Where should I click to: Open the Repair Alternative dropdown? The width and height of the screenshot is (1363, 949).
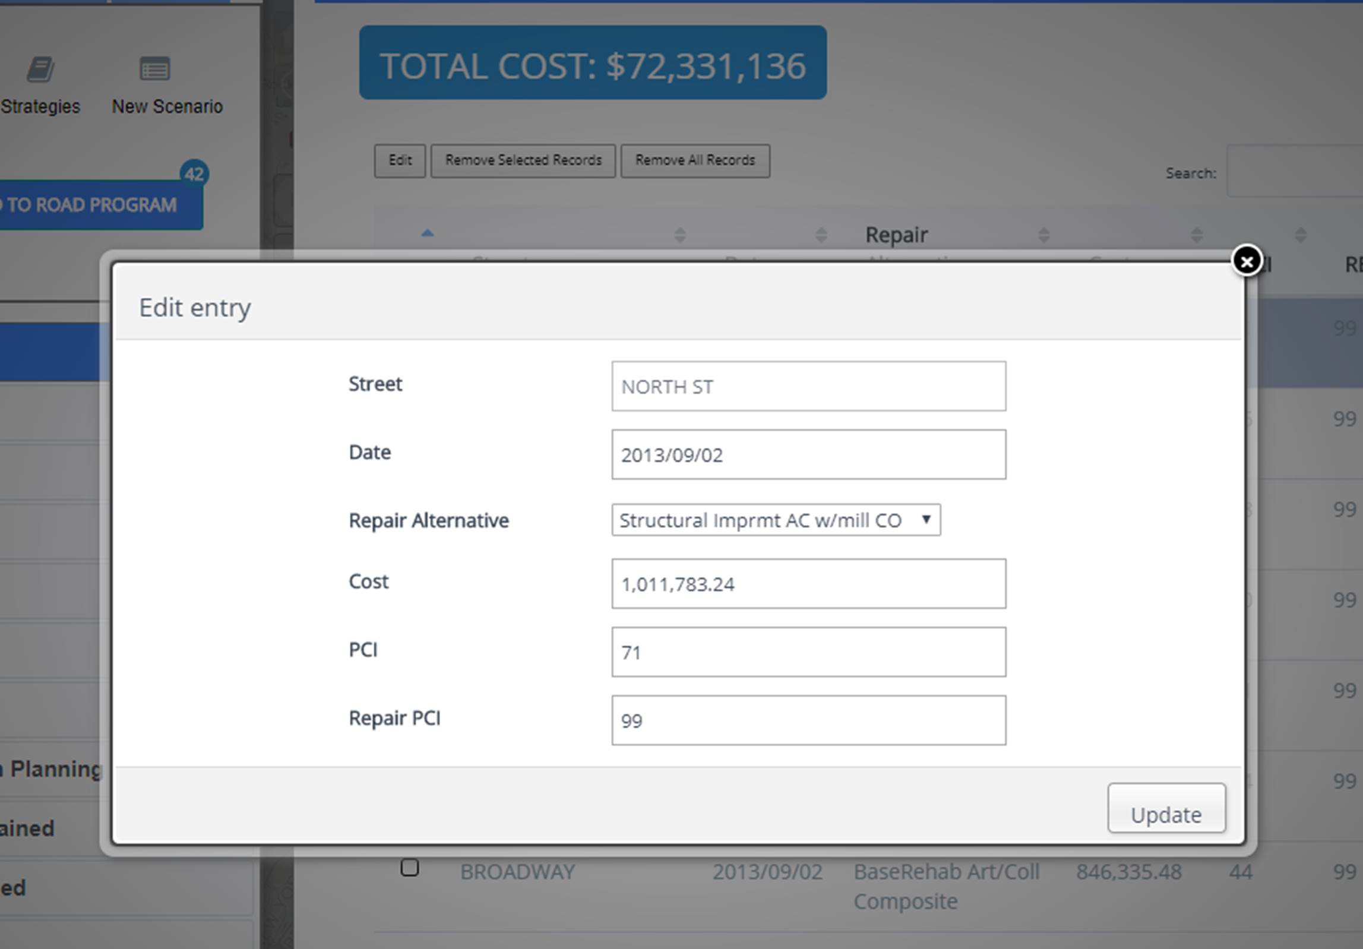(x=776, y=520)
